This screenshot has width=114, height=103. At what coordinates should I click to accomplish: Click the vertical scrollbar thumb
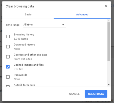click(109, 42)
